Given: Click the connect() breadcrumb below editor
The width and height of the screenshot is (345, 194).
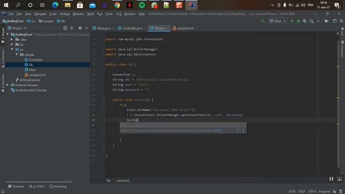Looking at the screenshot, I should coord(123,181).
